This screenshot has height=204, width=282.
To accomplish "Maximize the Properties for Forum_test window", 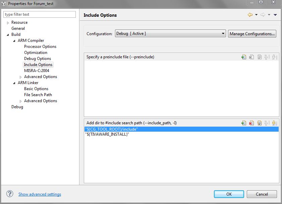I will point(261,2).
